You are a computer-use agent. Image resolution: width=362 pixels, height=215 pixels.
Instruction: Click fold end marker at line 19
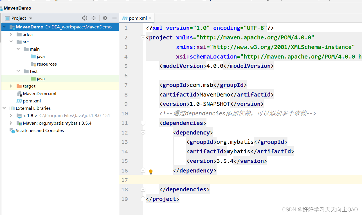(143, 199)
